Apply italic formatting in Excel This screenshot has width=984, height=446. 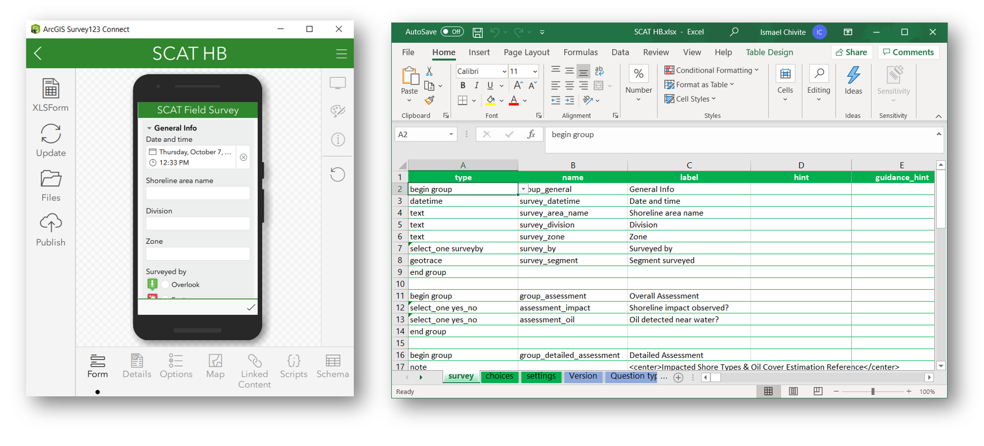pyautogui.click(x=476, y=86)
